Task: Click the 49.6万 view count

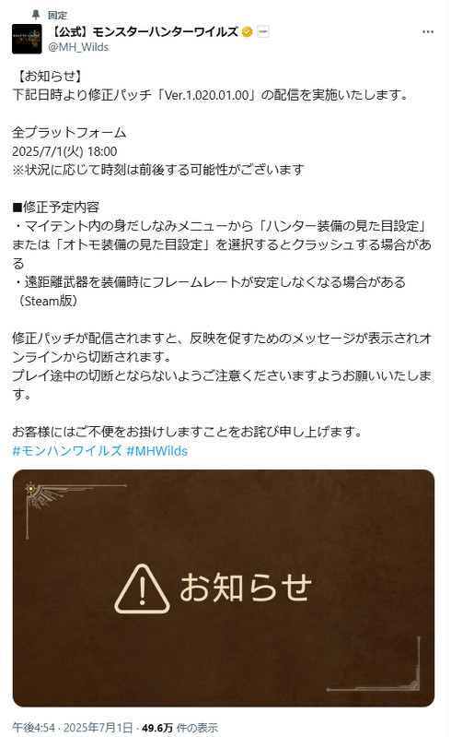Action: [x=157, y=728]
